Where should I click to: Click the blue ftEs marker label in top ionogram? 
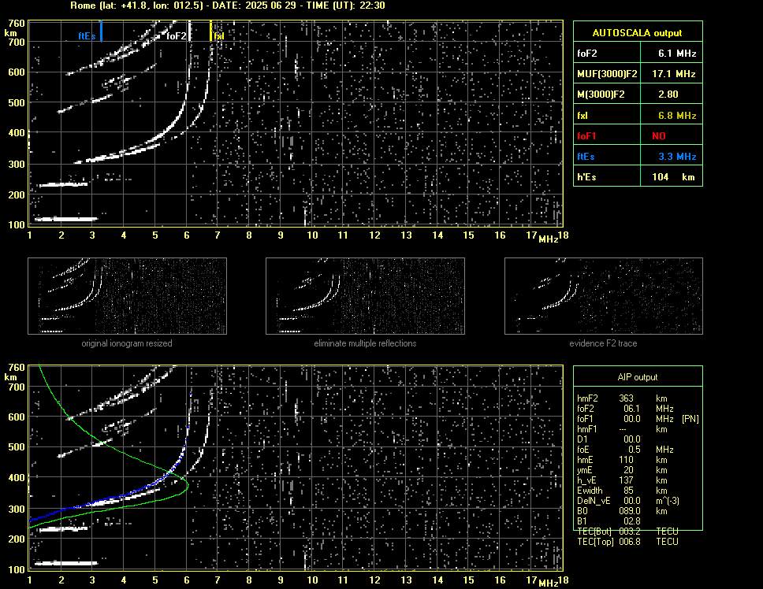point(87,36)
